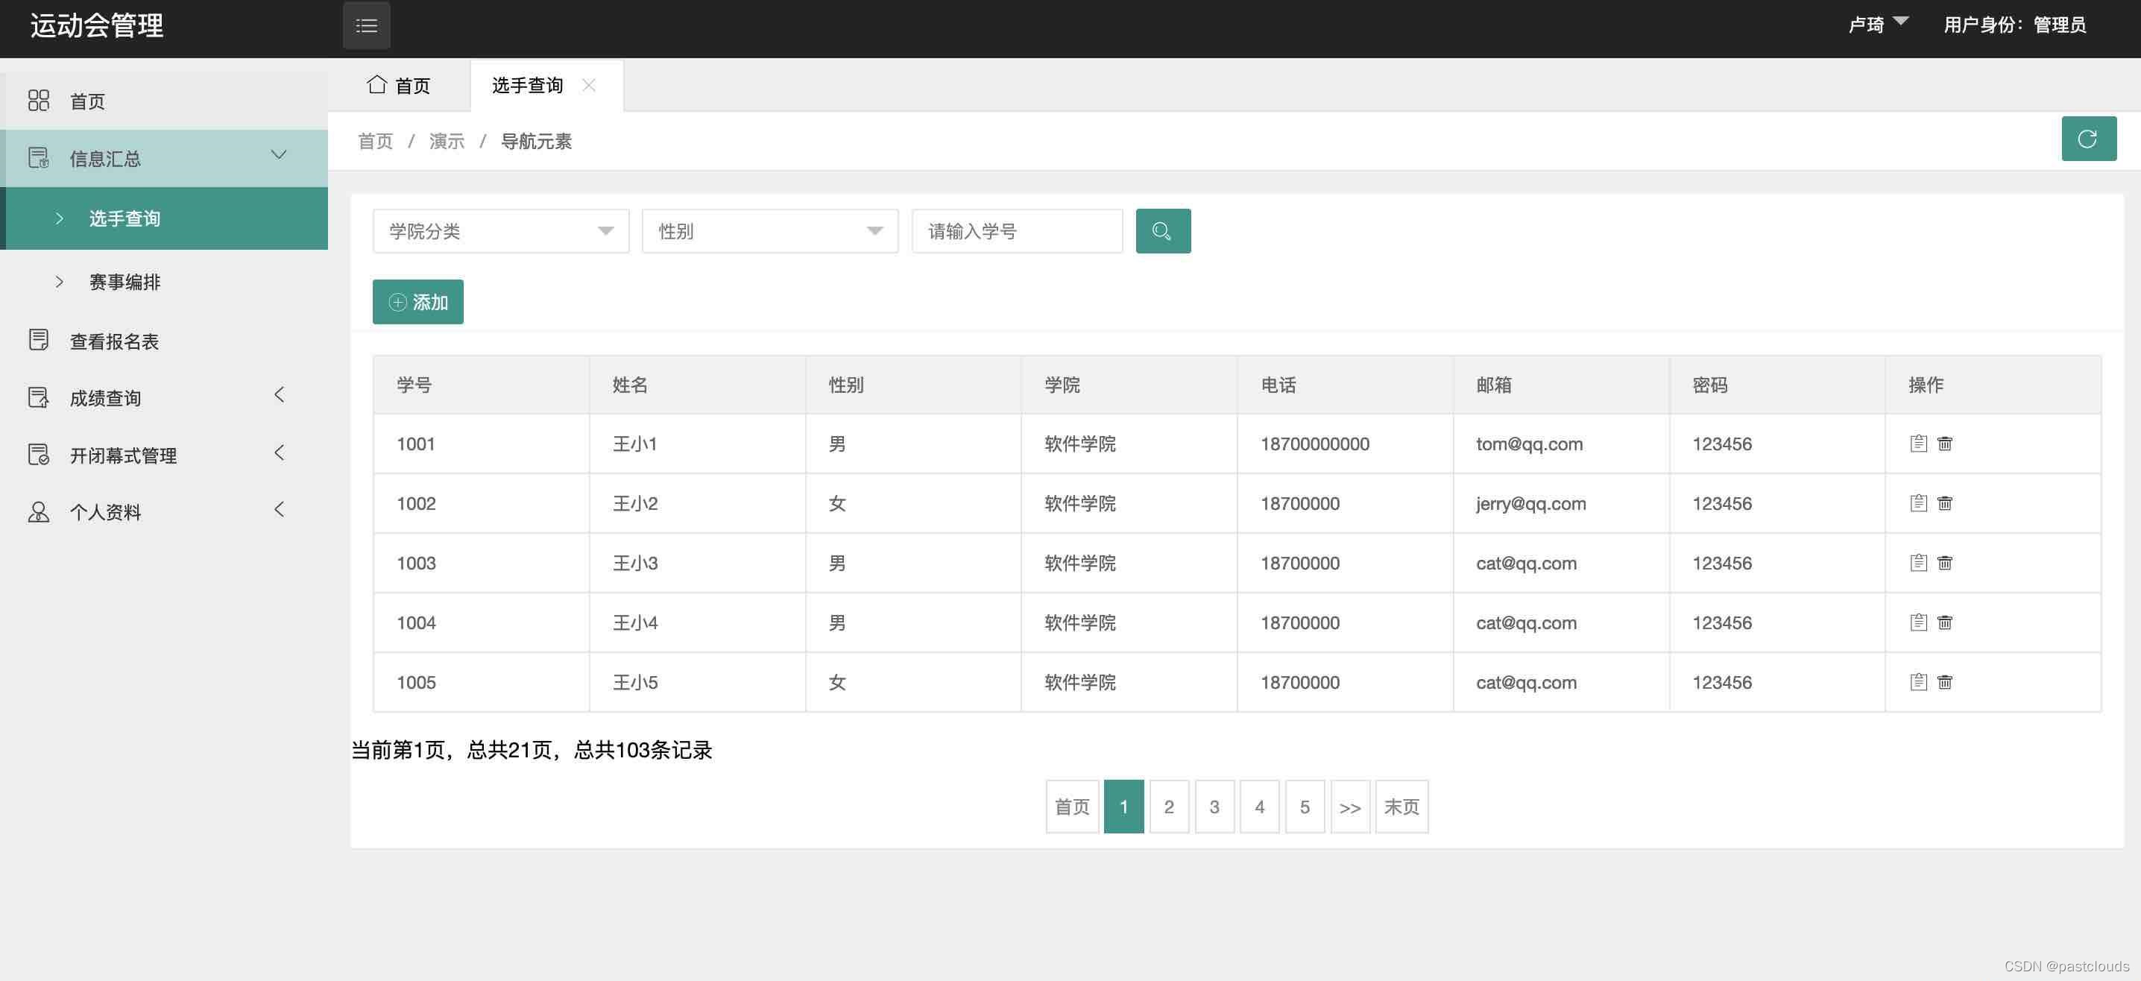This screenshot has width=2141, height=981.
Task: Click the green refresh icon button
Action: pyautogui.click(x=2088, y=139)
